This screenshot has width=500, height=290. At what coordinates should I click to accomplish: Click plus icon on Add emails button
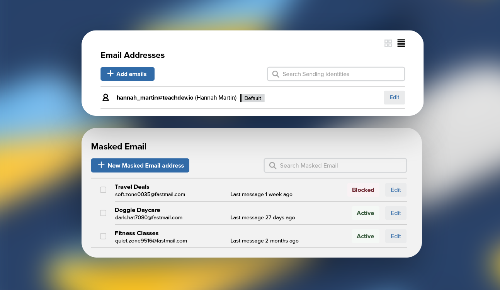coord(110,74)
